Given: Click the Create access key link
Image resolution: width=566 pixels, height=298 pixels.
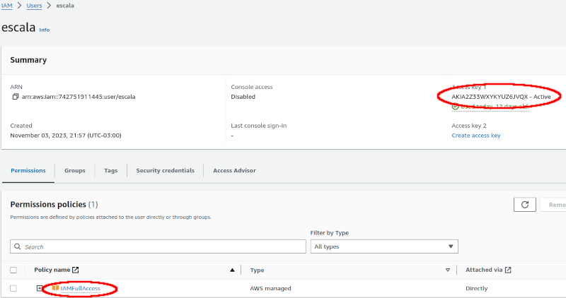Looking at the screenshot, I should click(475, 136).
